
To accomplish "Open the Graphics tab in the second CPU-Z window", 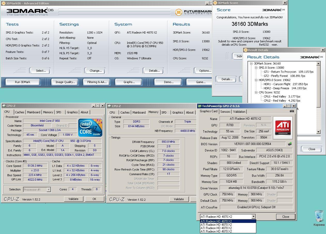I will tap(177, 112).
